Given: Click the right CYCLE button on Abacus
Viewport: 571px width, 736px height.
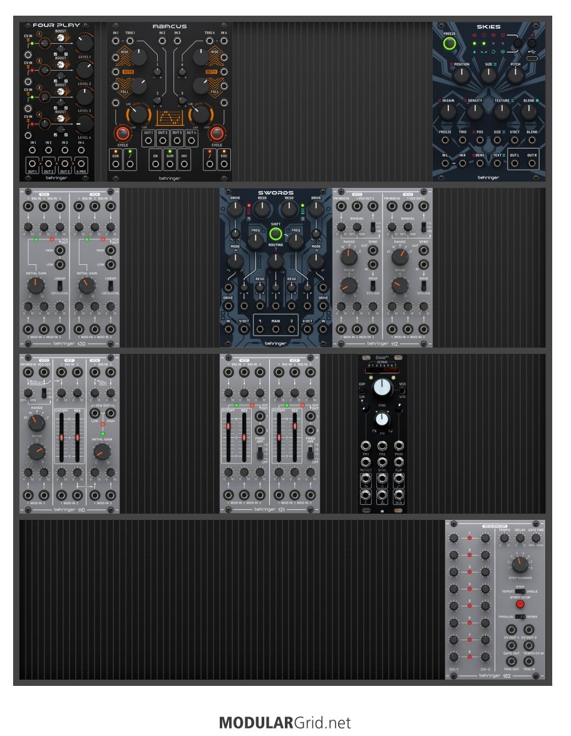Looking at the screenshot, I should 216,133.
